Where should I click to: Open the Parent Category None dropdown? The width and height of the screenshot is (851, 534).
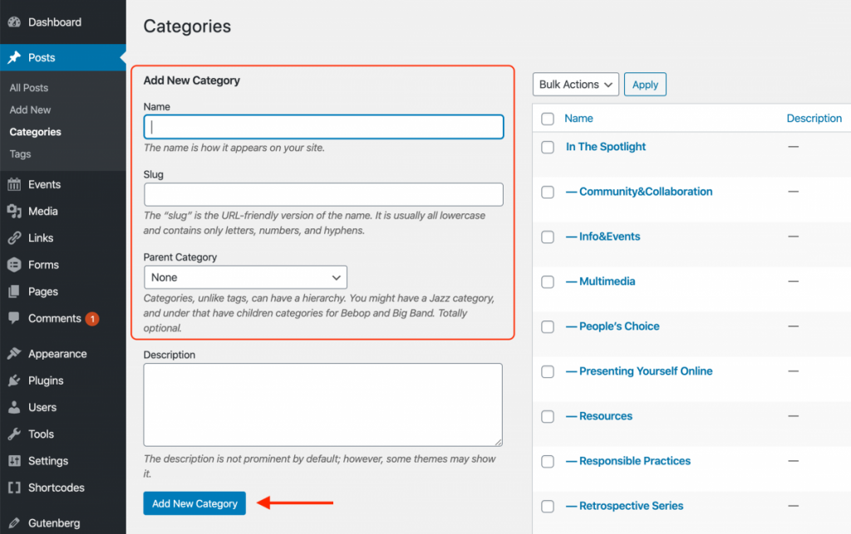245,277
